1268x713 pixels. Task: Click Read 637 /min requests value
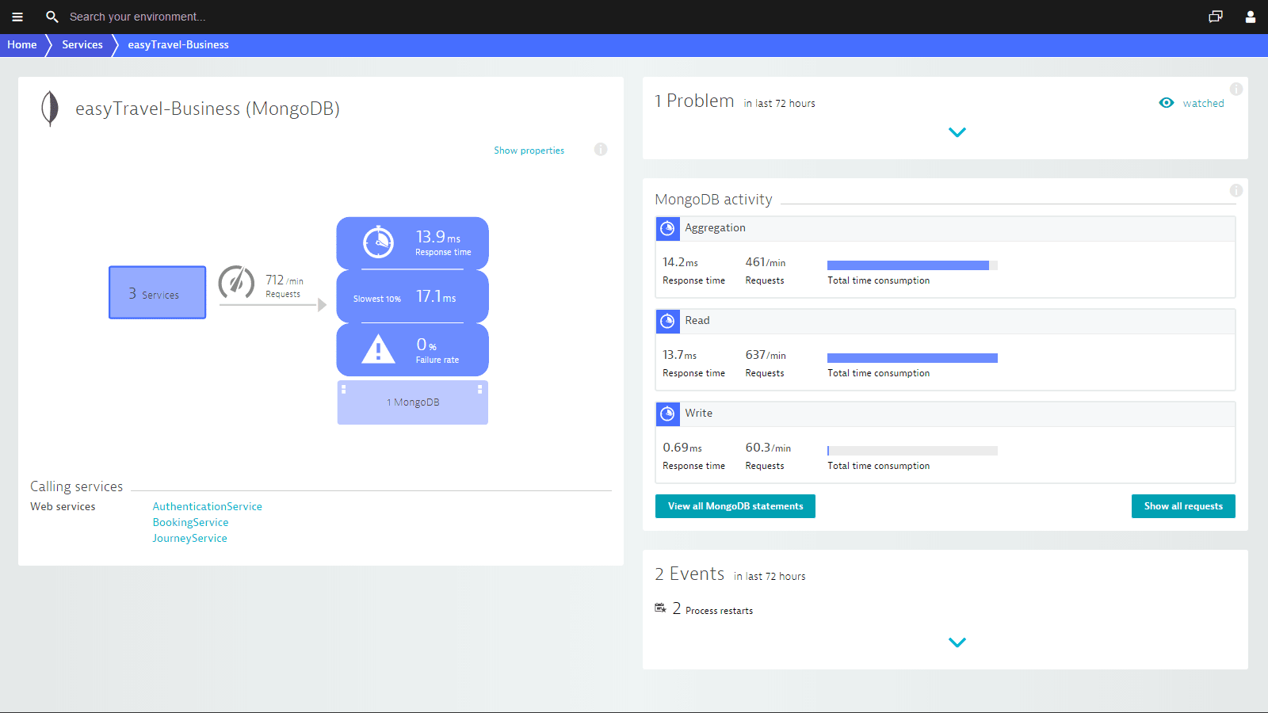[x=766, y=355]
